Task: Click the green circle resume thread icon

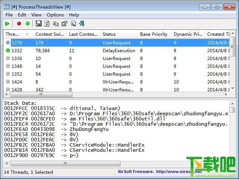Action: click(28, 23)
